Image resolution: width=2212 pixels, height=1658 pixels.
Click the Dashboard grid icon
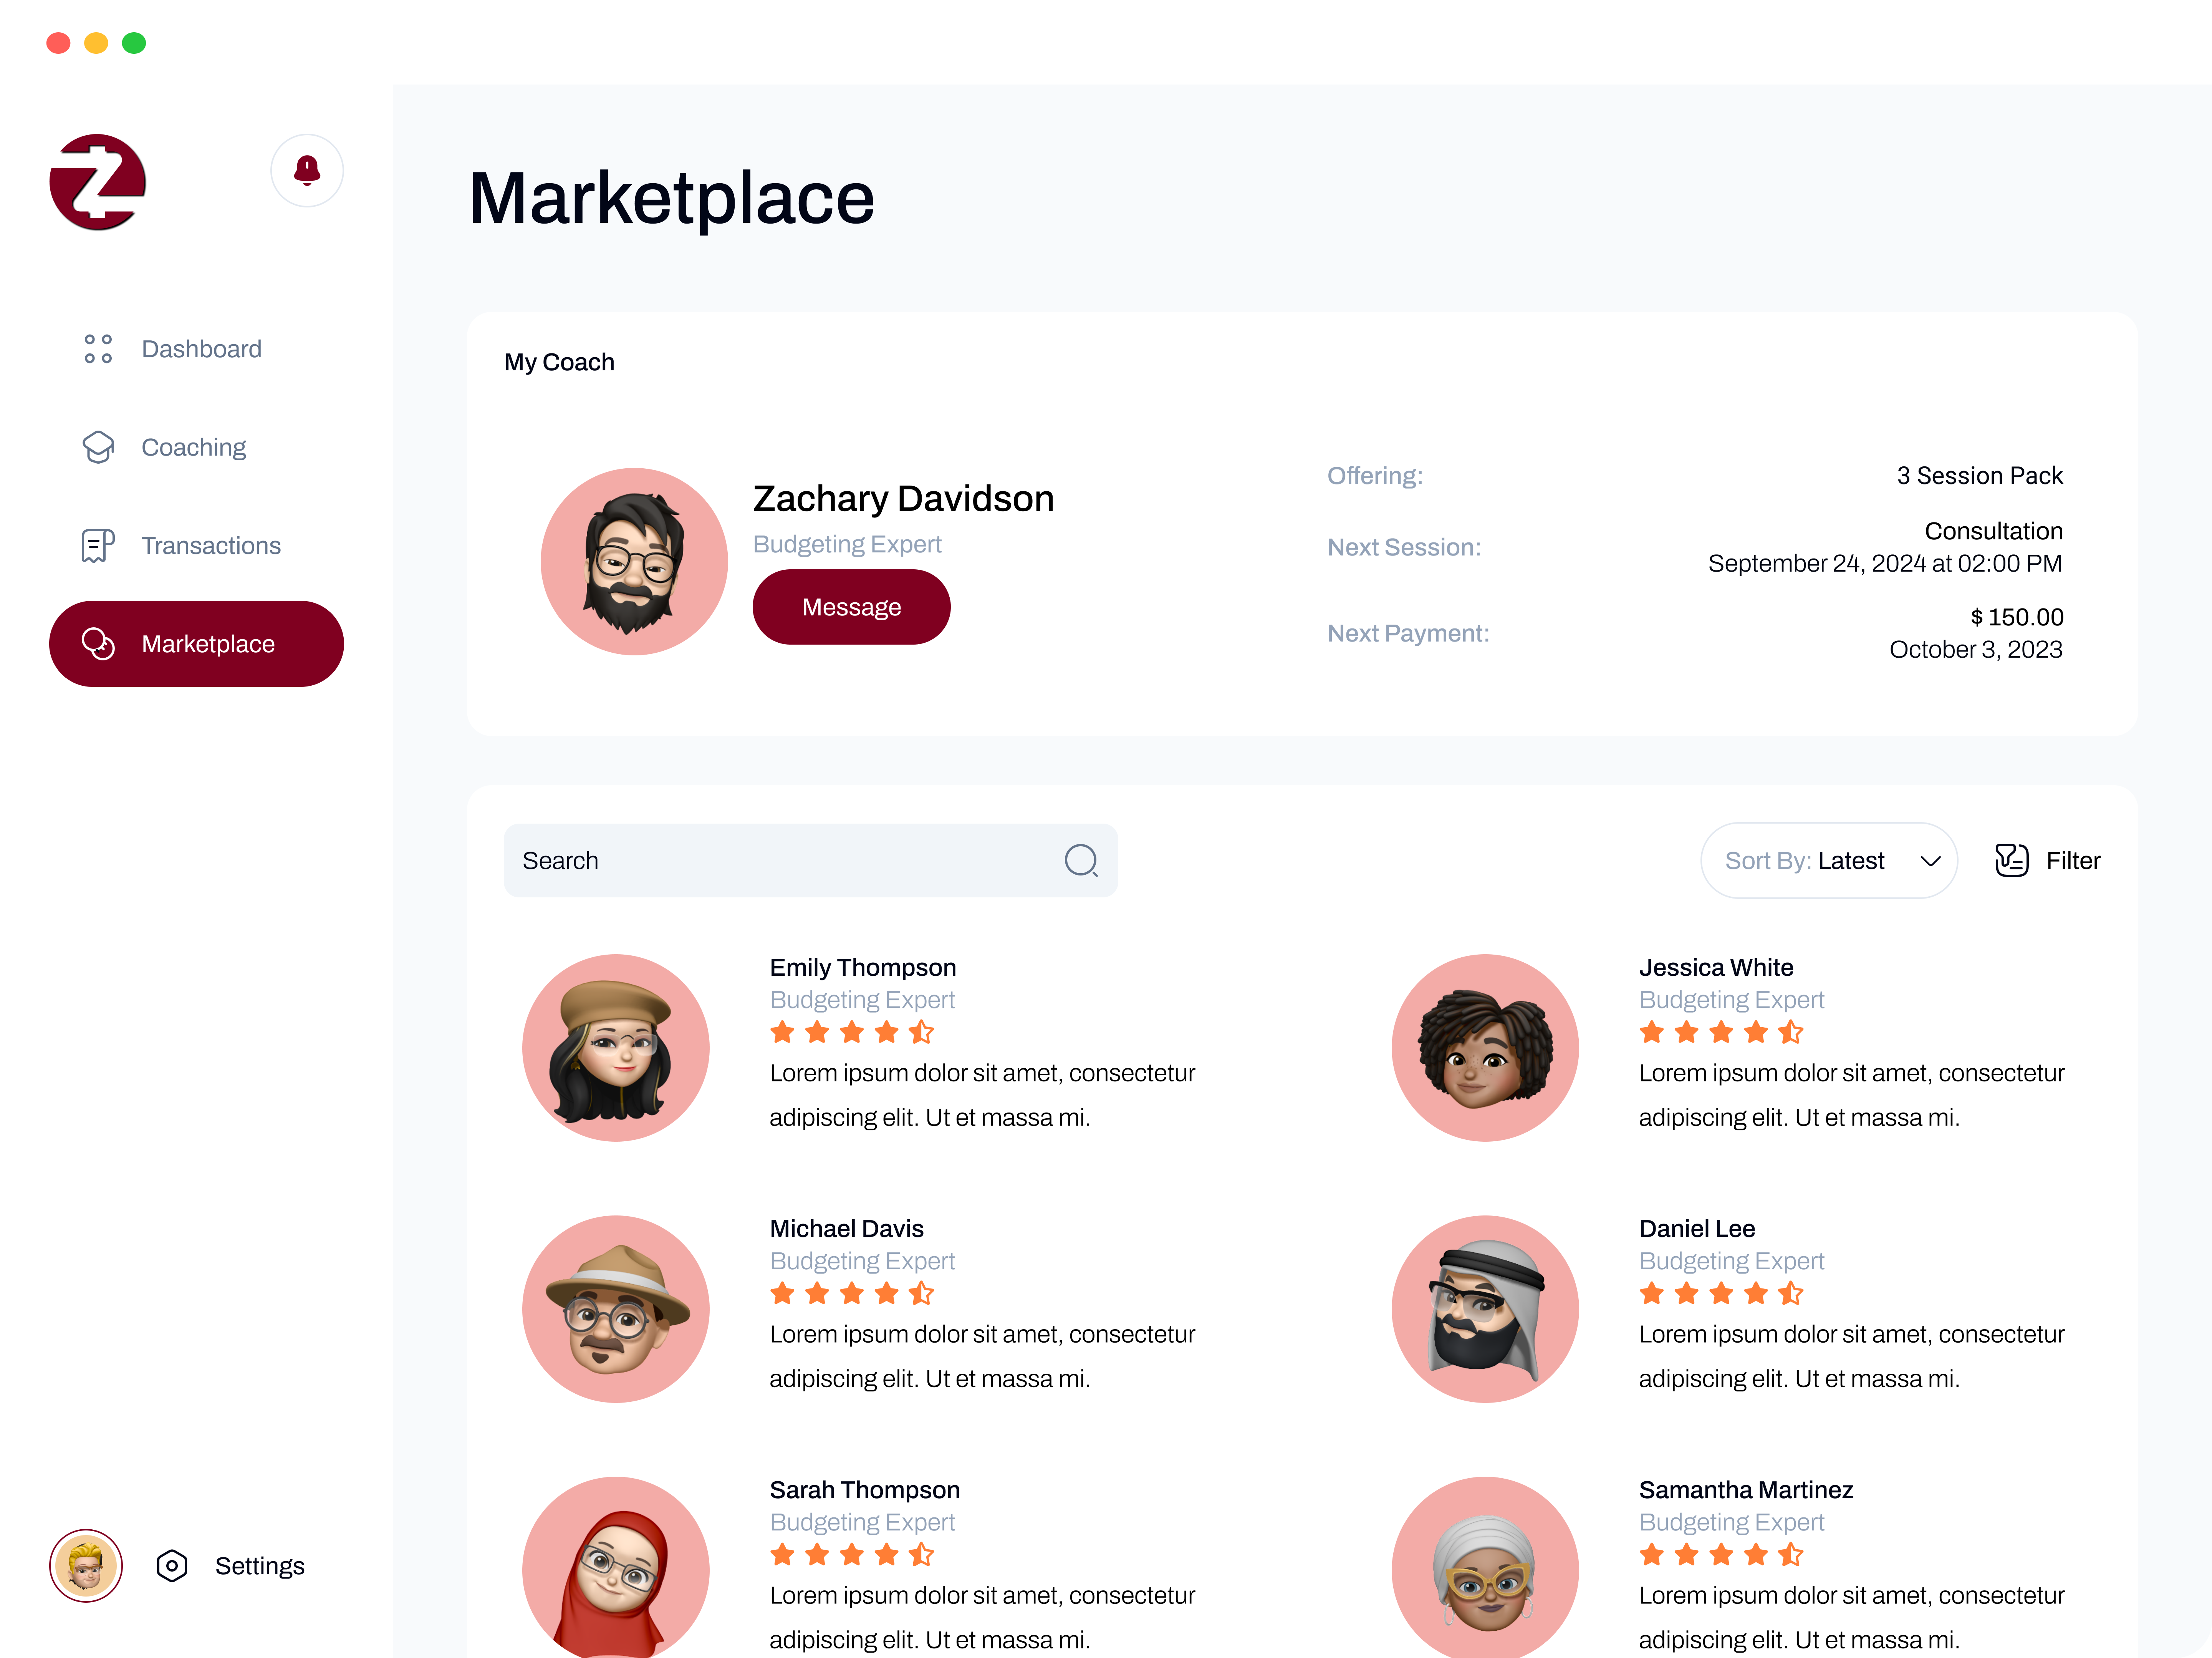coord(98,349)
